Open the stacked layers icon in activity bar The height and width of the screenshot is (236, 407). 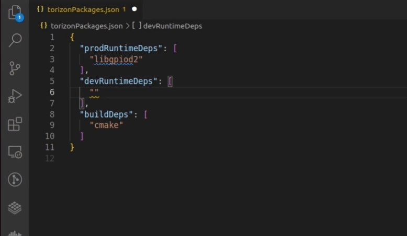click(x=15, y=207)
